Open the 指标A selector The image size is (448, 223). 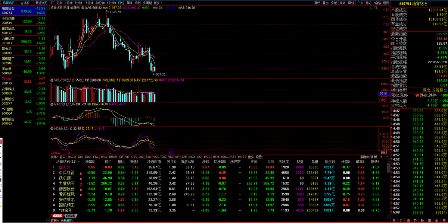[55, 157]
